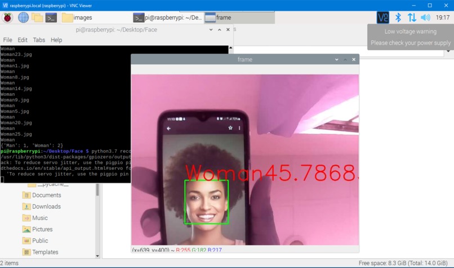
Task: Click the Woman14.jpg line in terminal
Action: (x=16, y=89)
